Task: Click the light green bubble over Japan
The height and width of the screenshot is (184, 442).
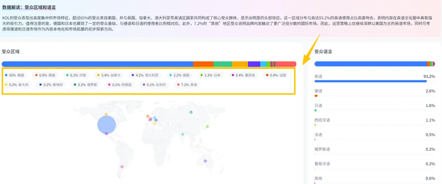Action: click(207, 127)
